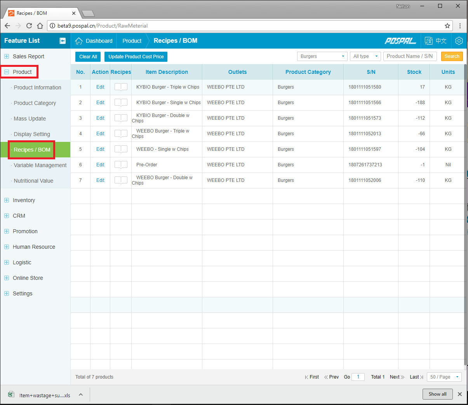The image size is (468, 405).
Task: Click Edit for Pre-Order row
Action: (100, 165)
